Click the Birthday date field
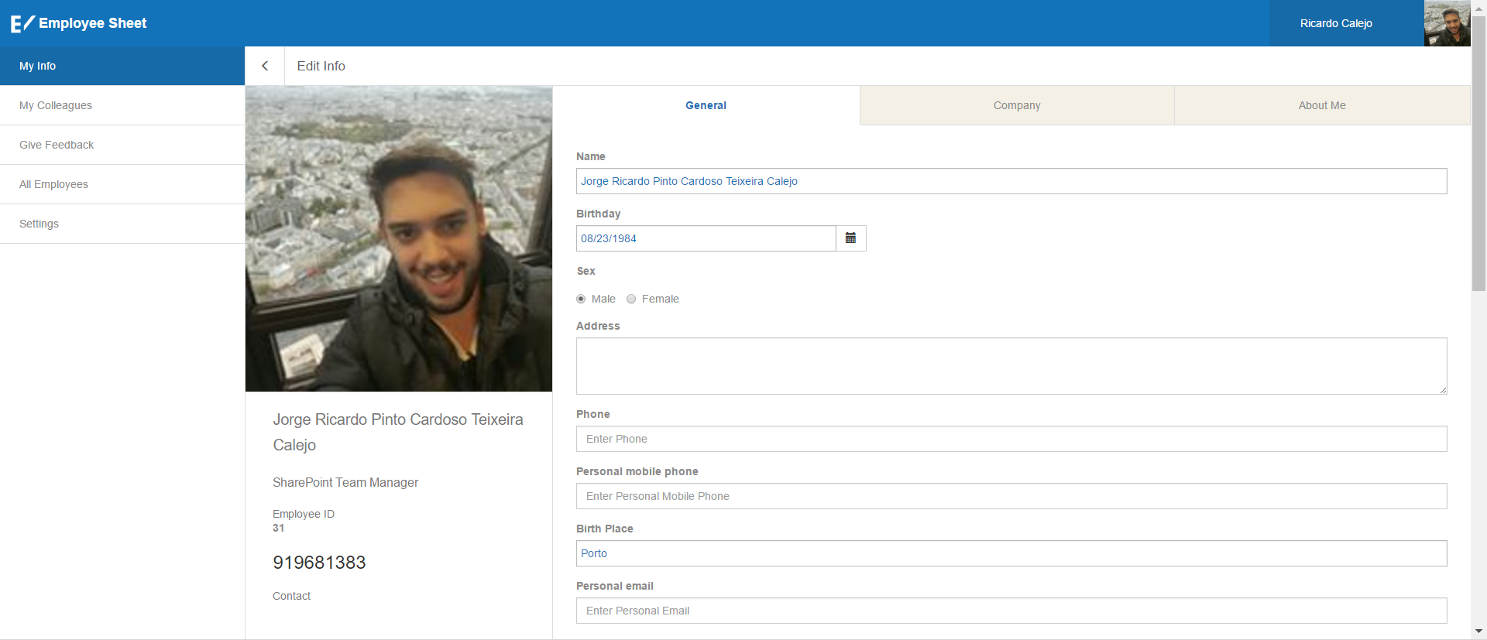The image size is (1487, 640). pyautogui.click(x=706, y=238)
